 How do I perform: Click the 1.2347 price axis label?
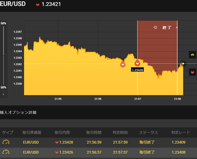(x=18, y=32)
